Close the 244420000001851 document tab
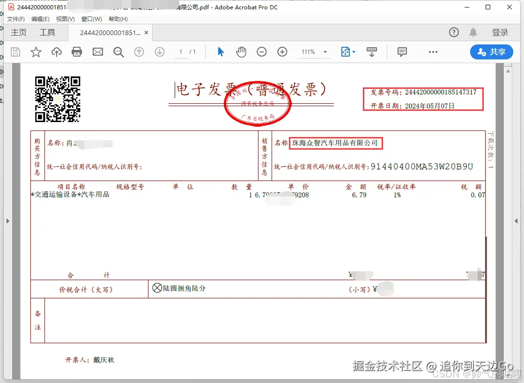 point(147,33)
